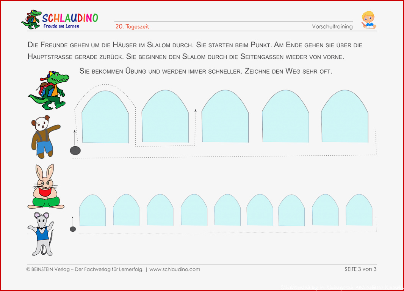The height and width of the screenshot is (291, 404).
Task: Click the '© BEINSTEIN Verlag' copyright text
Action: tap(48, 269)
